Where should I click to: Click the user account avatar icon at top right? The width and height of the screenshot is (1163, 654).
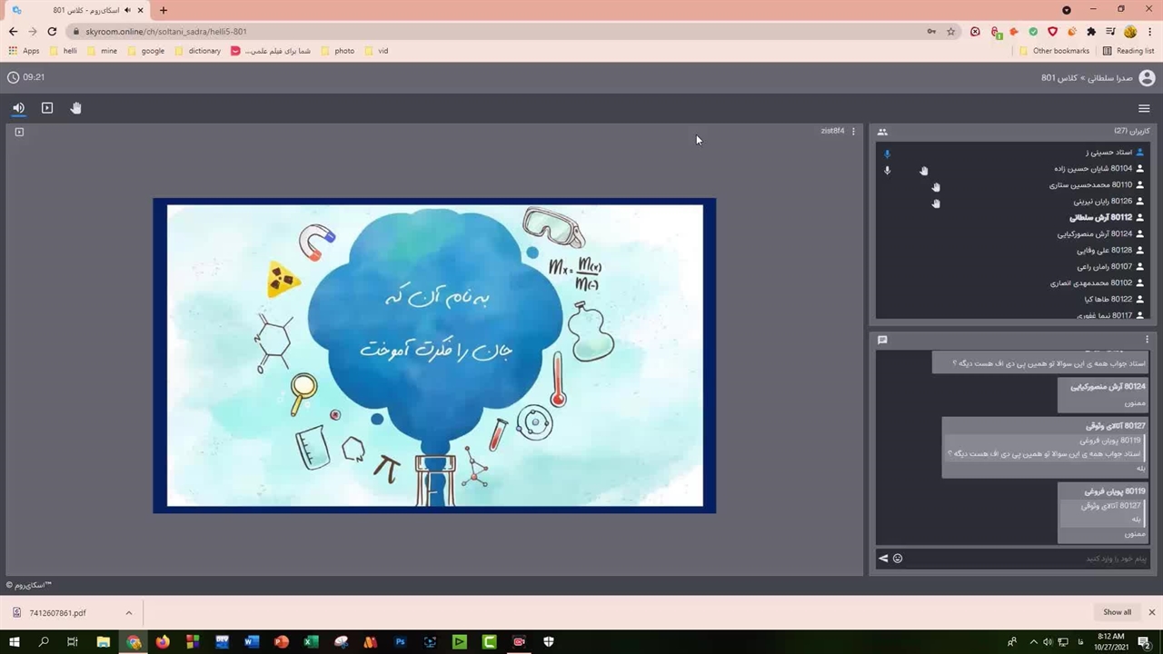click(x=1147, y=78)
